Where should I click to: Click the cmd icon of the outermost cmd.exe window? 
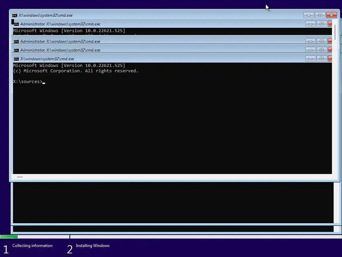coord(15,15)
